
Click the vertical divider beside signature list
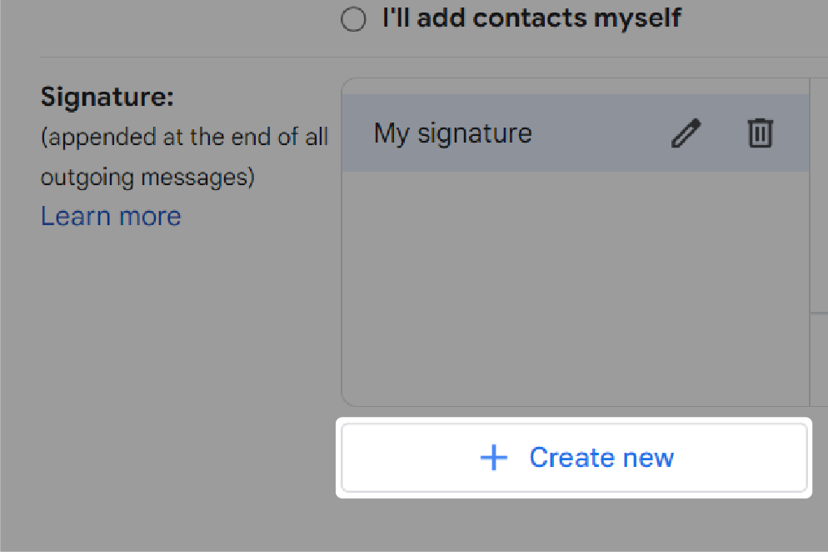[810, 242]
